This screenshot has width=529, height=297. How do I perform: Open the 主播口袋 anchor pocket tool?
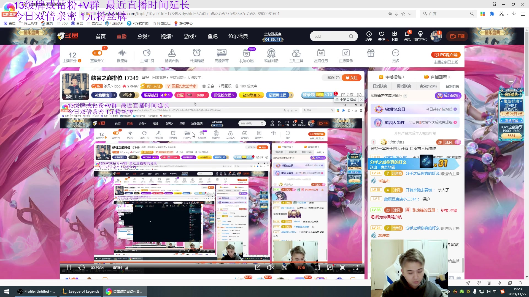tap(147, 56)
